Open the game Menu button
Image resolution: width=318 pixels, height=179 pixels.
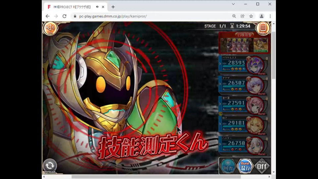[263, 28]
